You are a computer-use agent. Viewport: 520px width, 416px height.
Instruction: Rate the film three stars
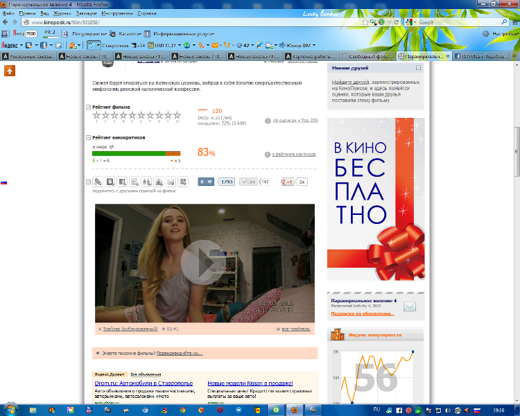pos(114,116)
